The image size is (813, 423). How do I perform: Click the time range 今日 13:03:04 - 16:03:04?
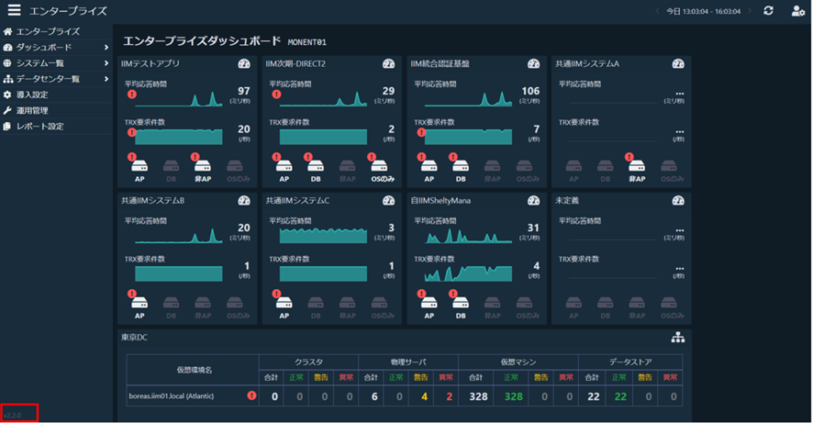click(x=703, y=11)
